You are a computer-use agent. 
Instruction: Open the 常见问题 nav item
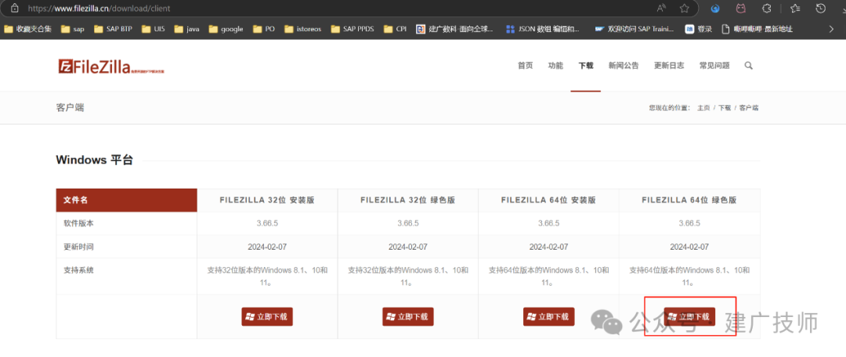714,66
